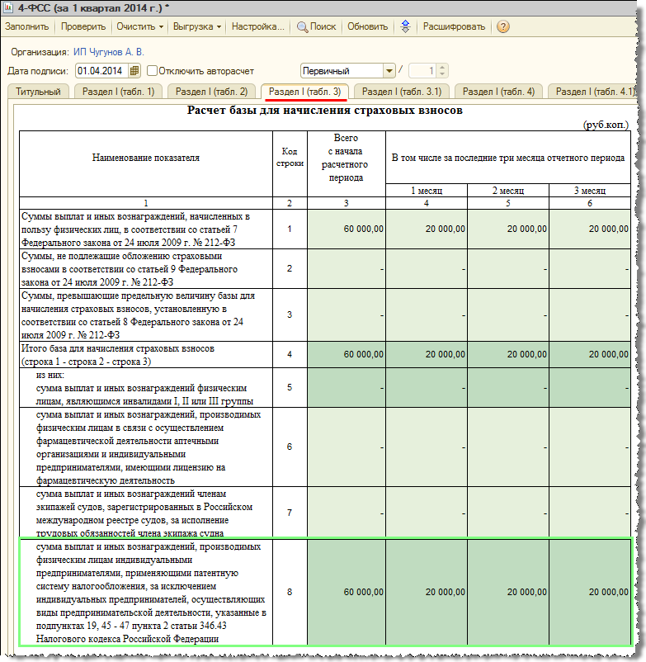Click the Заполнить button
Screen dimensions: 646x662
pyautogui.click(x=27, y=26)
